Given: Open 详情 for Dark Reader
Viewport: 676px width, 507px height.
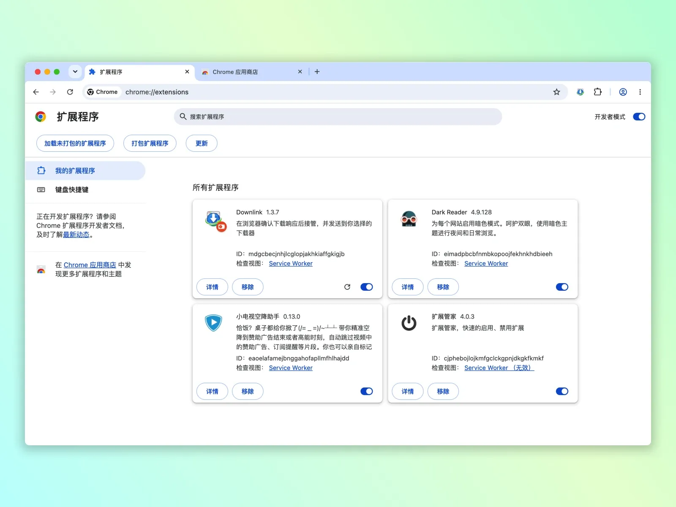Looking at the screenshot, I should [408, 287].
